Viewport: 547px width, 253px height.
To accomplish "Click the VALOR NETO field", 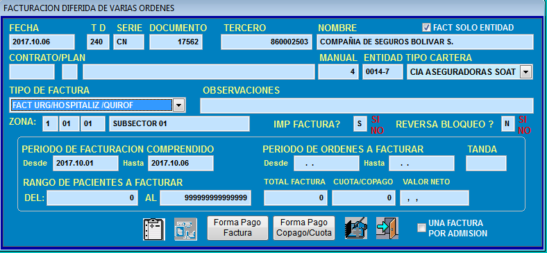I will 435,198.
